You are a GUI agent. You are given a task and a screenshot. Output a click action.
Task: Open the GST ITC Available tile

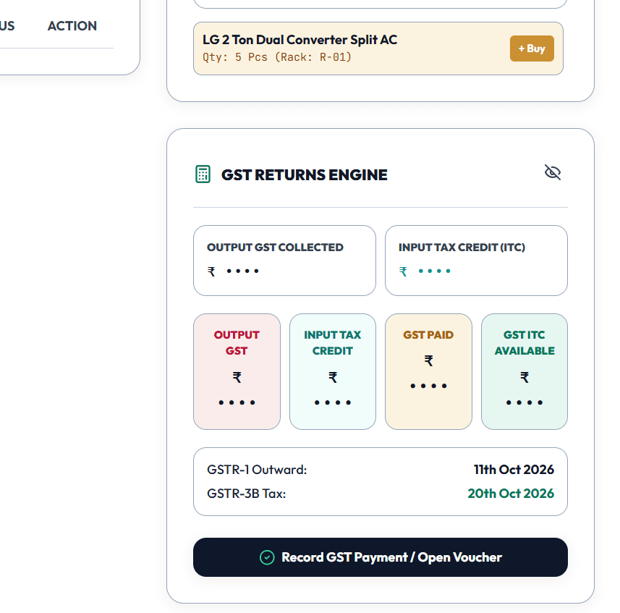click(x=525, y=371)
